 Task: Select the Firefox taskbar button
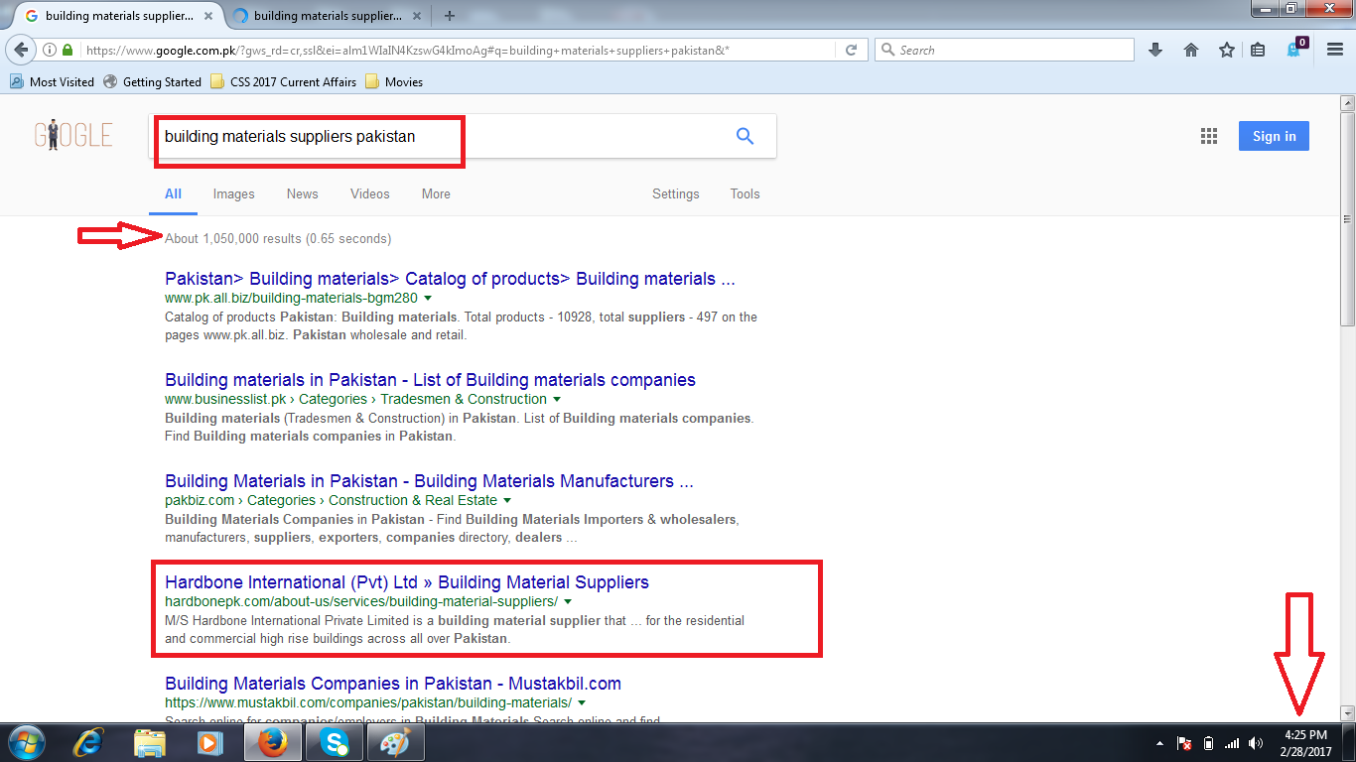point(272,742)
